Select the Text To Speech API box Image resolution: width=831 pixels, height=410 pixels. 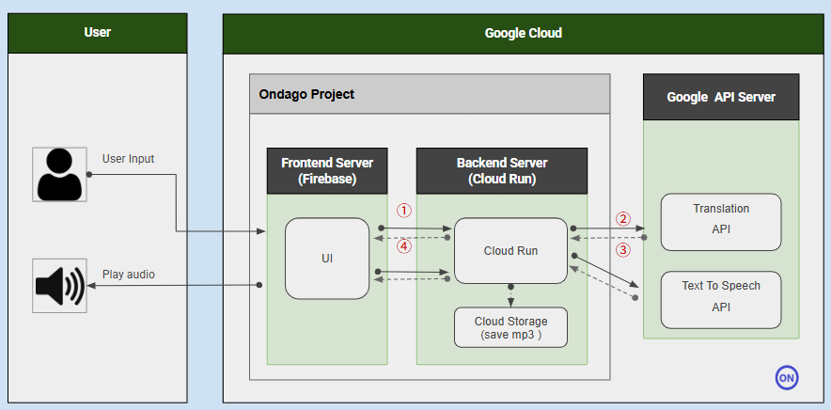pyautogui.click(x=721, y=300)
